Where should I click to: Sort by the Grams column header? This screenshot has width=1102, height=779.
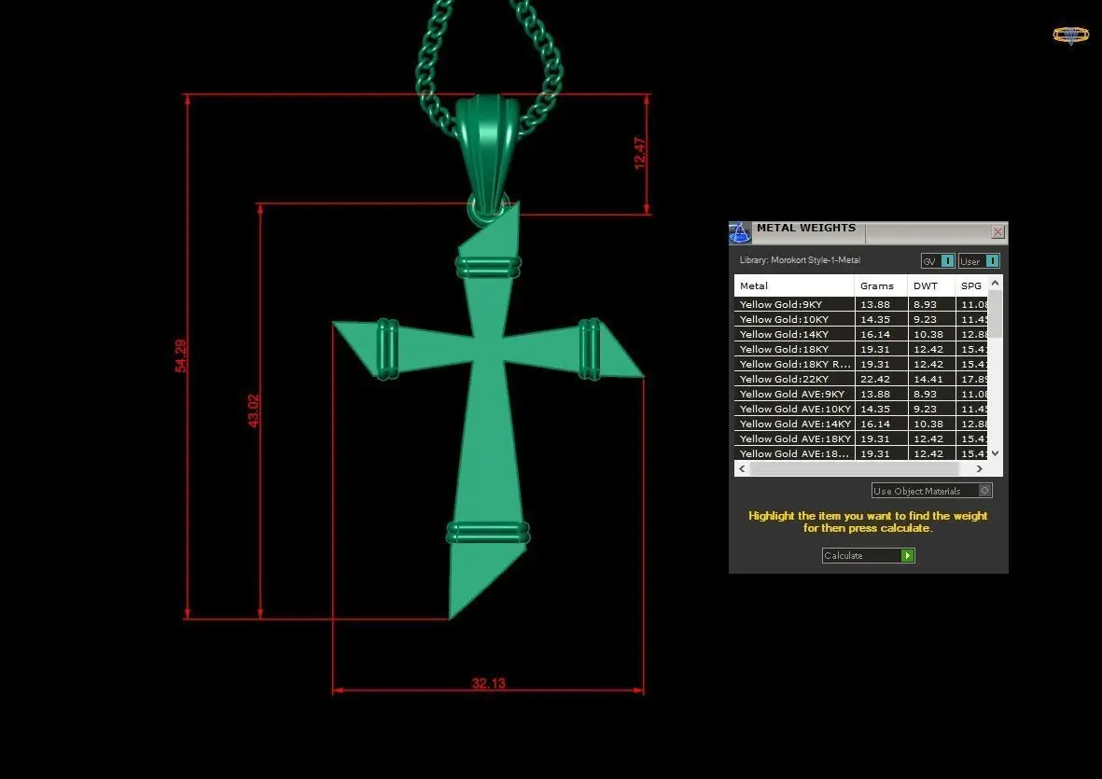point(881,285)
